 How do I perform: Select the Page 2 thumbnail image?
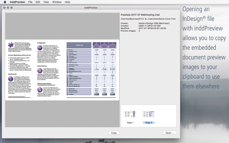(149, 114)
